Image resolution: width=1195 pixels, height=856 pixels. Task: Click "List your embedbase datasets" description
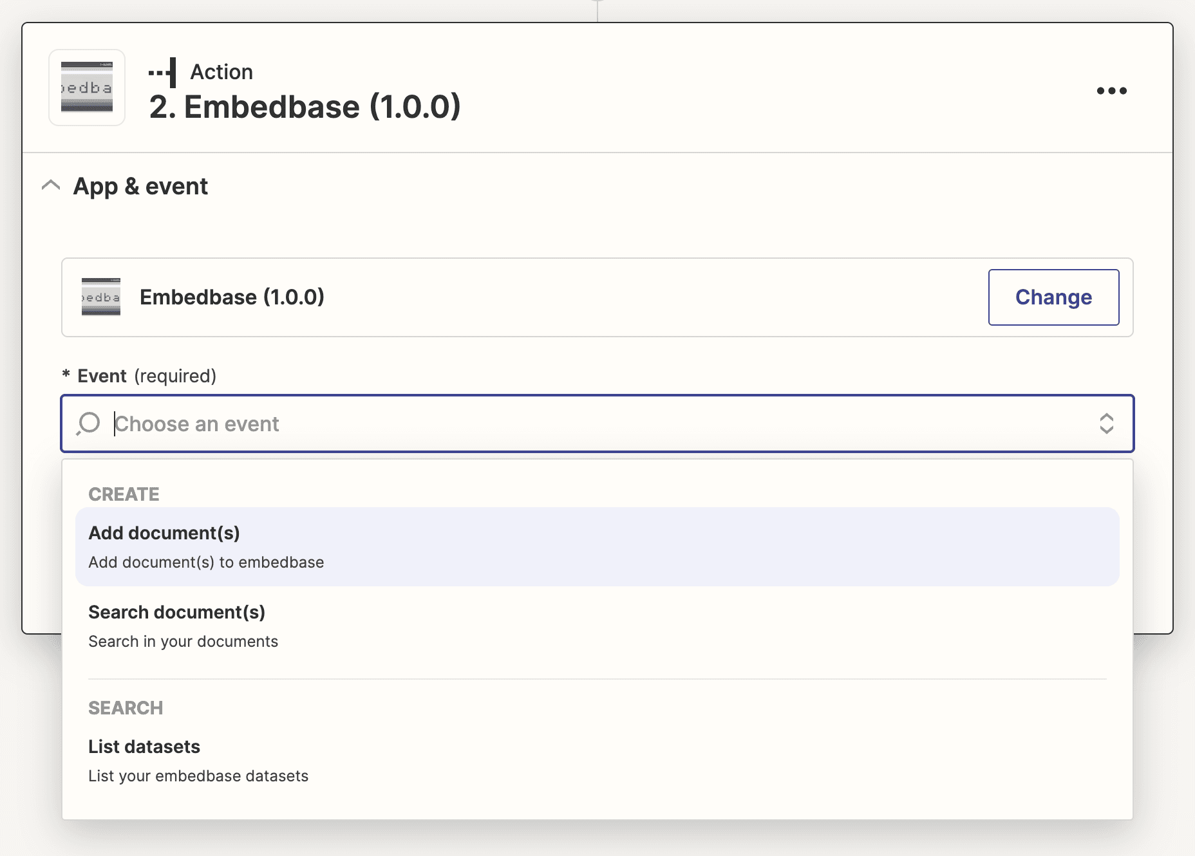click(198, 776)
